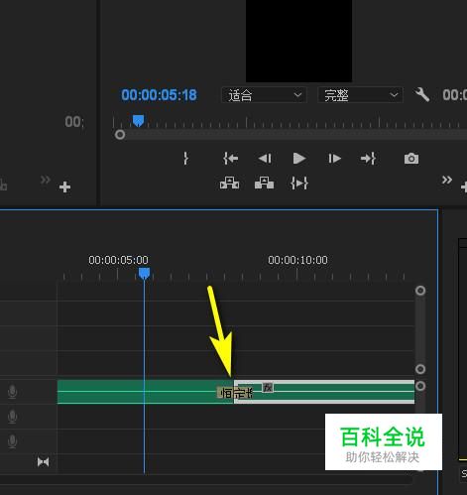Viewport: 467px width, 495px height.
Task: Expand source monitor overflow chevrons
Action: click(46, 180)
